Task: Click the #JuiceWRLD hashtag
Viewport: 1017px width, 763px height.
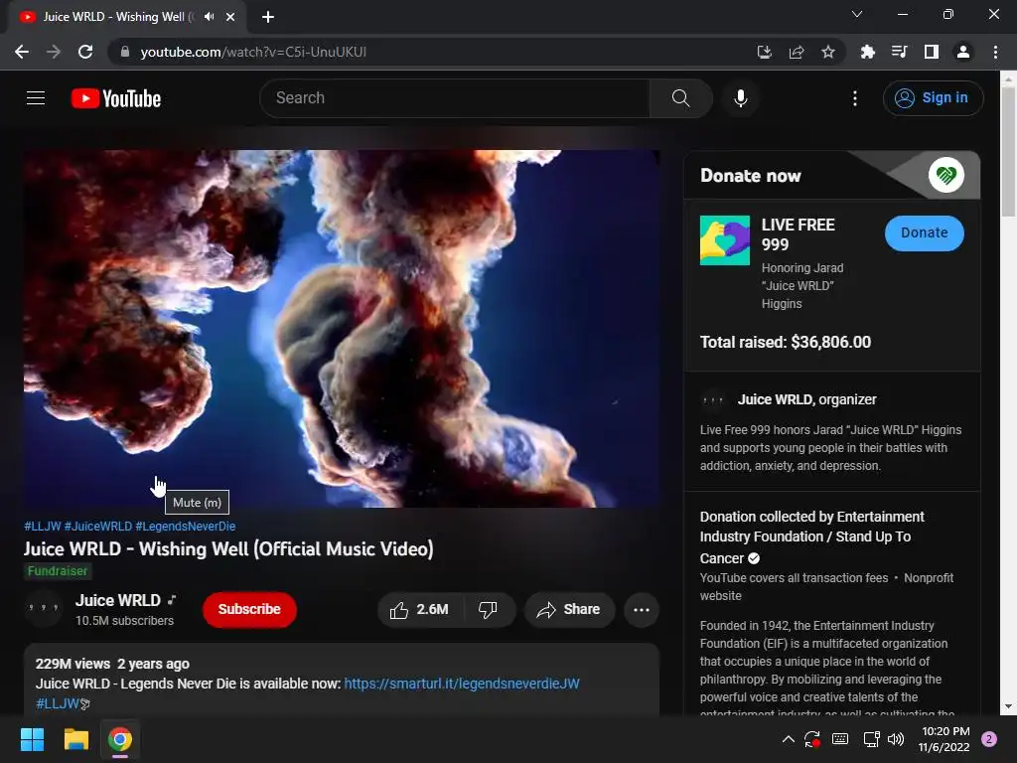Action: click(x=98, y=527)
